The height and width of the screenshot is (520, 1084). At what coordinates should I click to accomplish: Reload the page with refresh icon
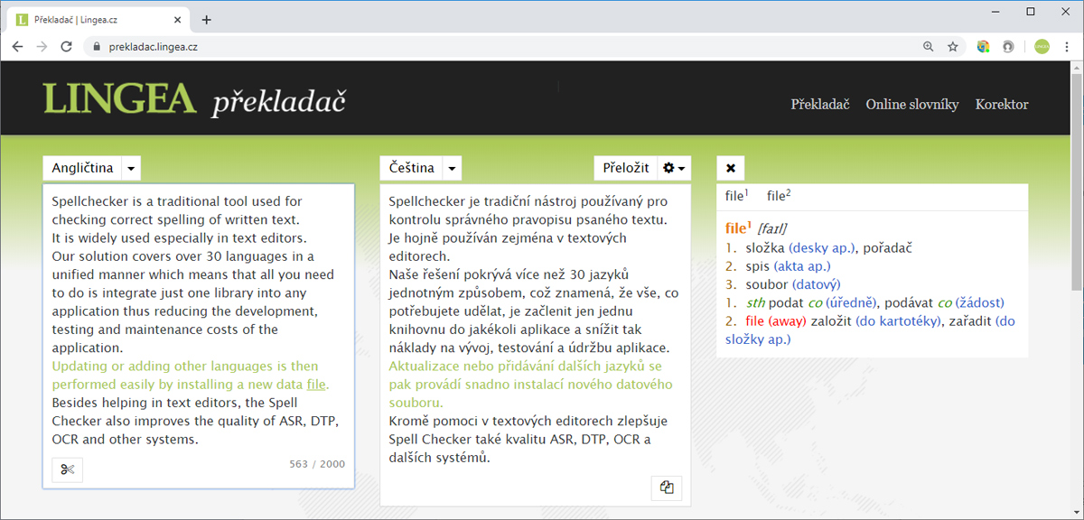pos(67,47)
